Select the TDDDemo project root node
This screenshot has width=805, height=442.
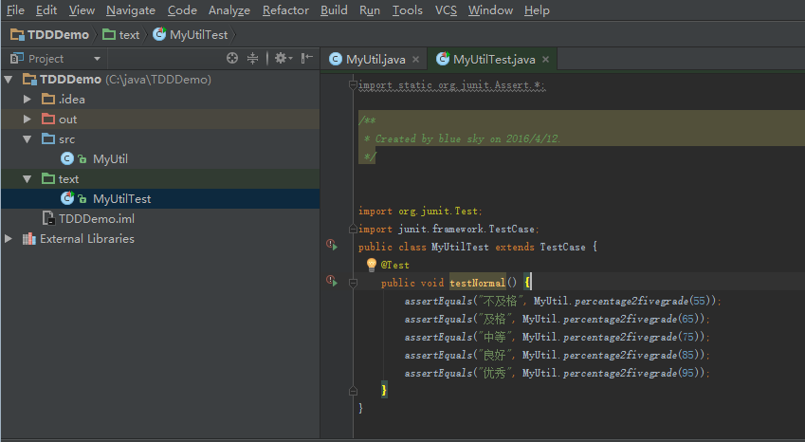point(160,80)
